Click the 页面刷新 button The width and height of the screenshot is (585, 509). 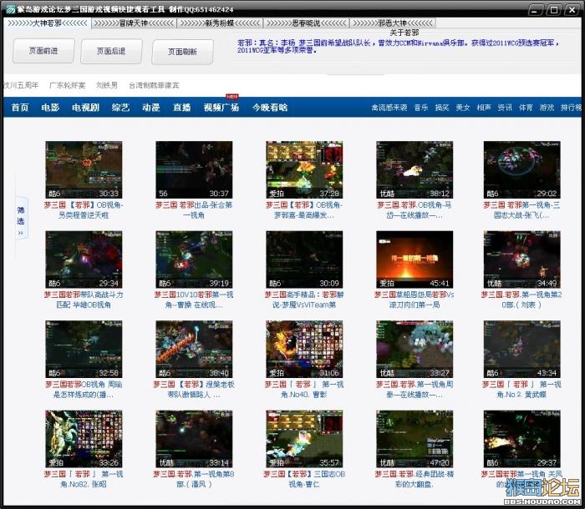pos(182,52)
